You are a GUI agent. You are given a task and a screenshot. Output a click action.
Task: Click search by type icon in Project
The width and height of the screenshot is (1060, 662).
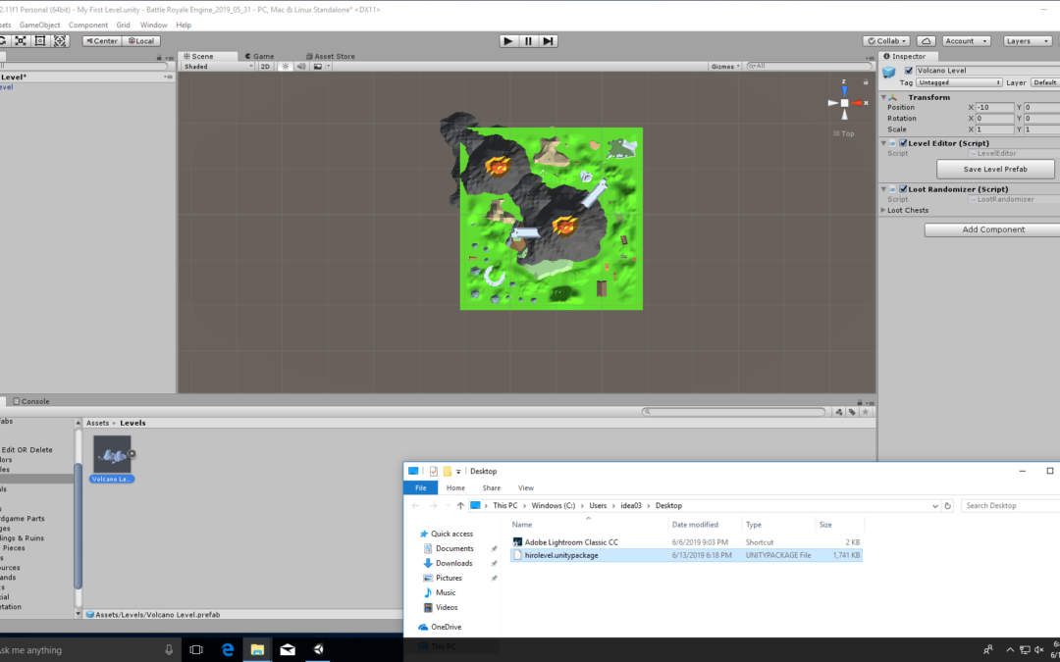(x=839, y=411)
